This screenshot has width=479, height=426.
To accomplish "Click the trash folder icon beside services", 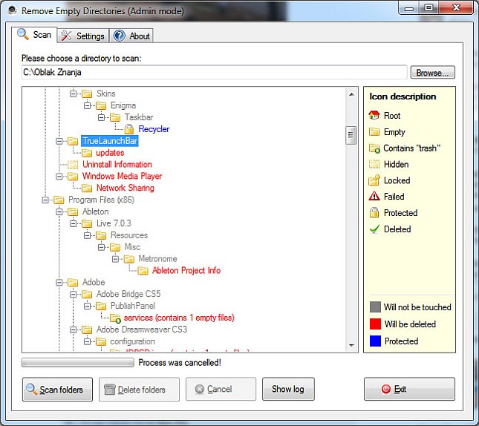I will [115, 318].
